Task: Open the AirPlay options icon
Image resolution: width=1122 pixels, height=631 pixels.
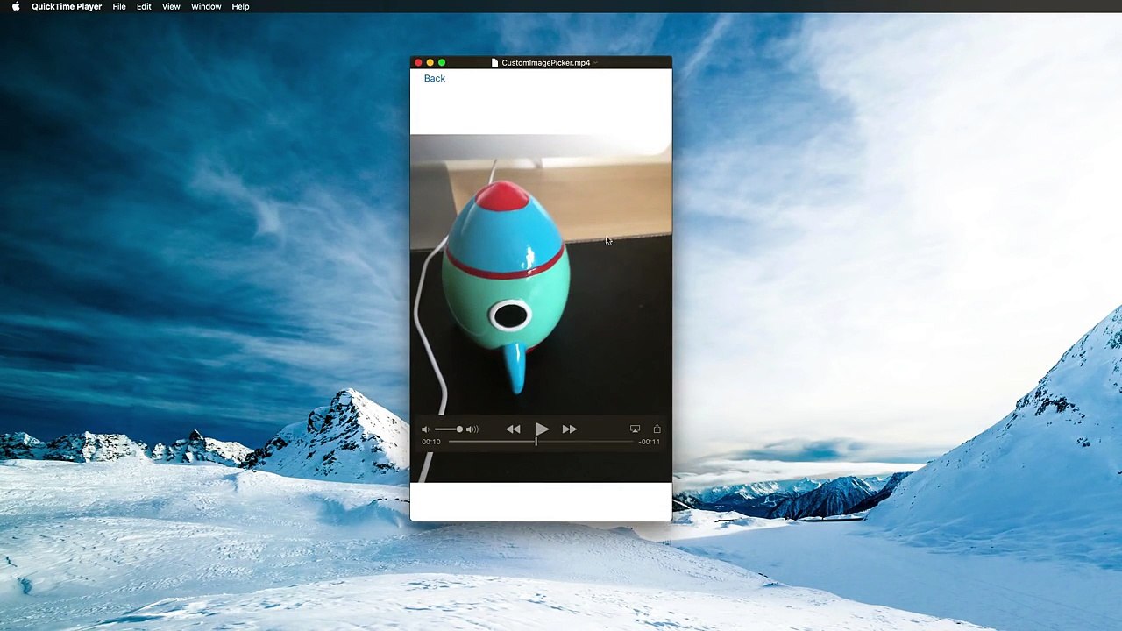Action: (635, 429)
